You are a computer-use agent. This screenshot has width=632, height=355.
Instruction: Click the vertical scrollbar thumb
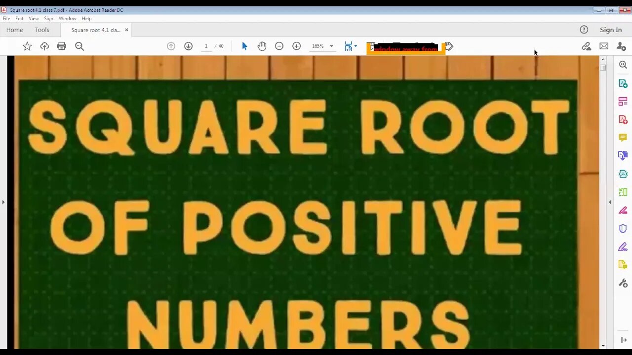[603, 68]
